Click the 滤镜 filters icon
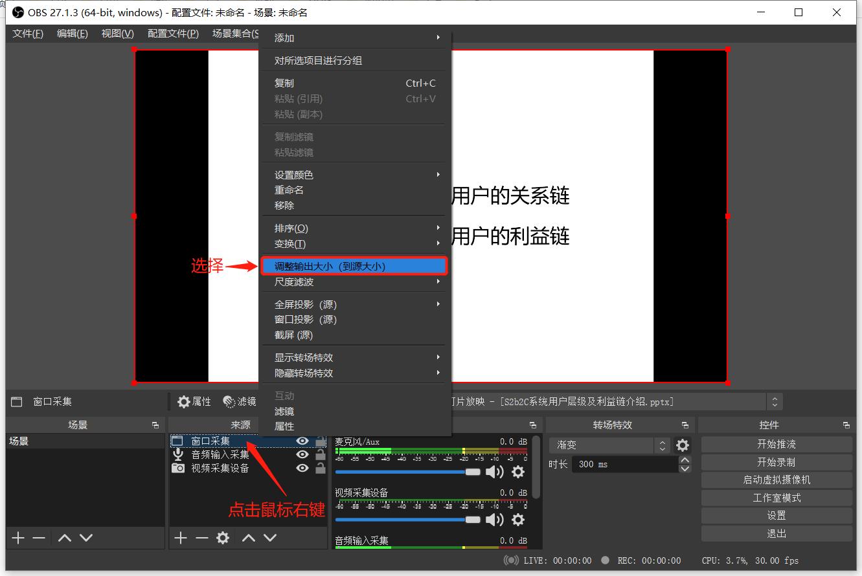862x576 pixels. pyautogui.click(x=229, y=401)
